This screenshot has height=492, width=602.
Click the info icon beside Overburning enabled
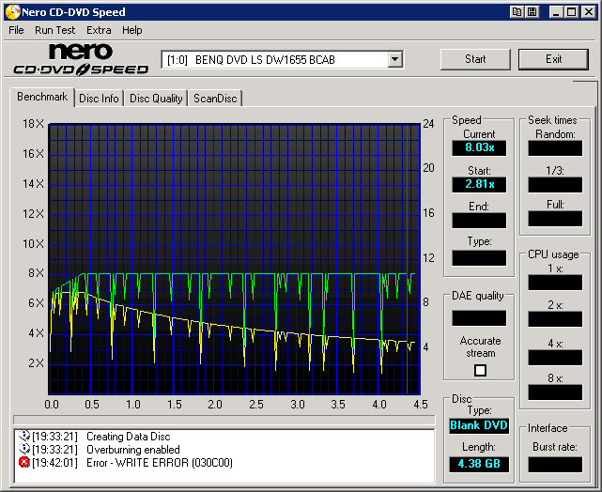[x=24, y=450]
